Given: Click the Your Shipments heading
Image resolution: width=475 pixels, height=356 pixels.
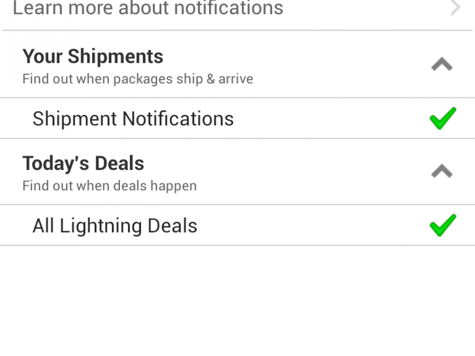Looking at the screenshot, I should coord(93,56).
